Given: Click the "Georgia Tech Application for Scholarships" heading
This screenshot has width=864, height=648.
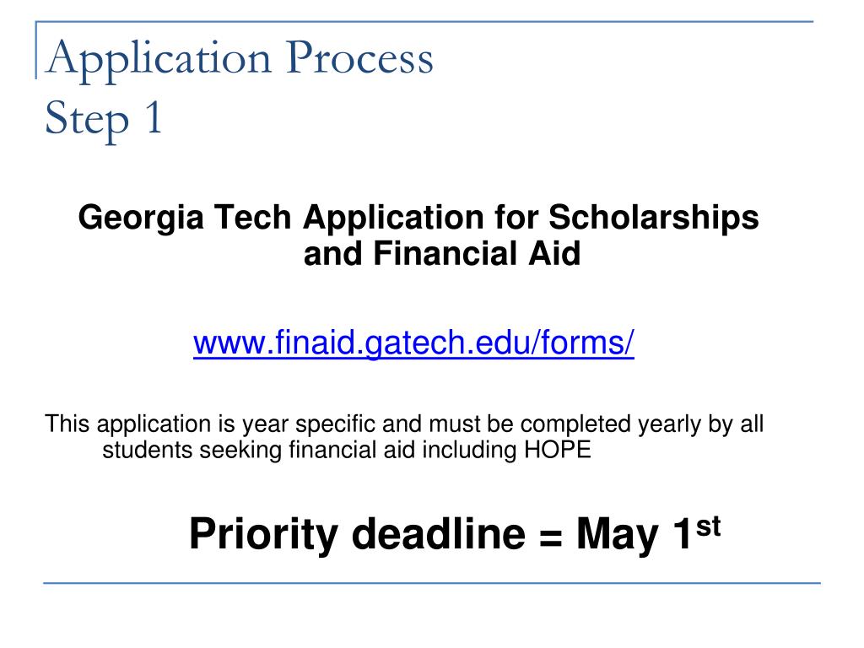Looking at the screenshot, I should [418, 218].
